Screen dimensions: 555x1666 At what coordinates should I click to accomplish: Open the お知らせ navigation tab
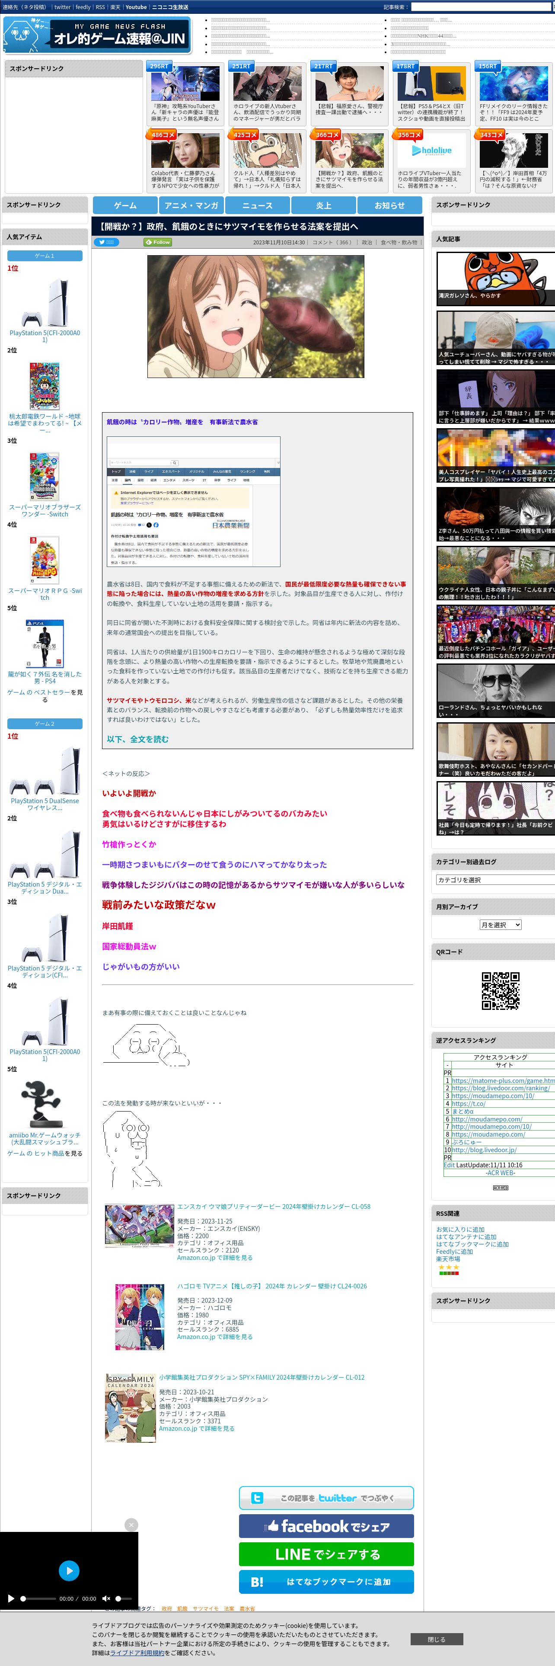(x=389, y=205)
